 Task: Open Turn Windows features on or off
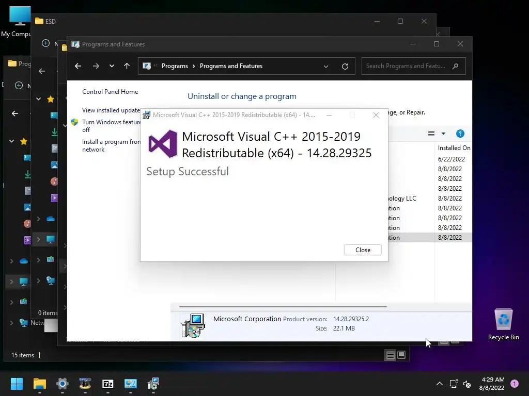pyautogui.click(x=111, y=126)
